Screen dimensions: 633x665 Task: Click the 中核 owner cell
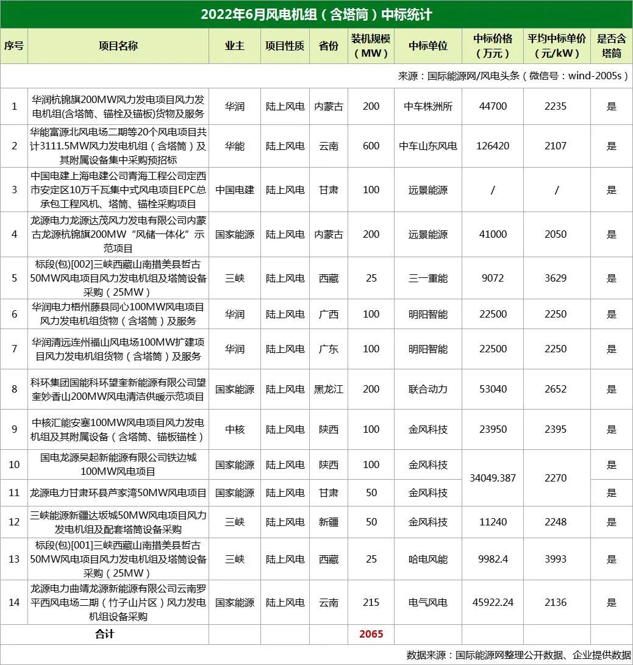tap(235, 430)
